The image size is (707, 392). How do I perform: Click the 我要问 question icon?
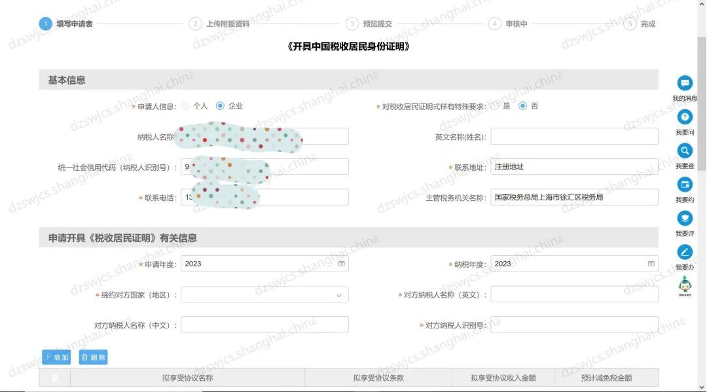click(x=685, y=118)
